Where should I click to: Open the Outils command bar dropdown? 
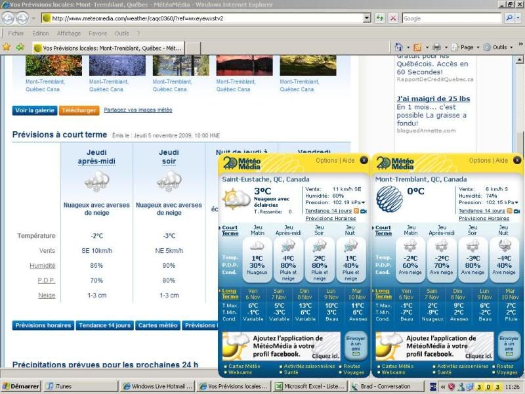[498, 47]
